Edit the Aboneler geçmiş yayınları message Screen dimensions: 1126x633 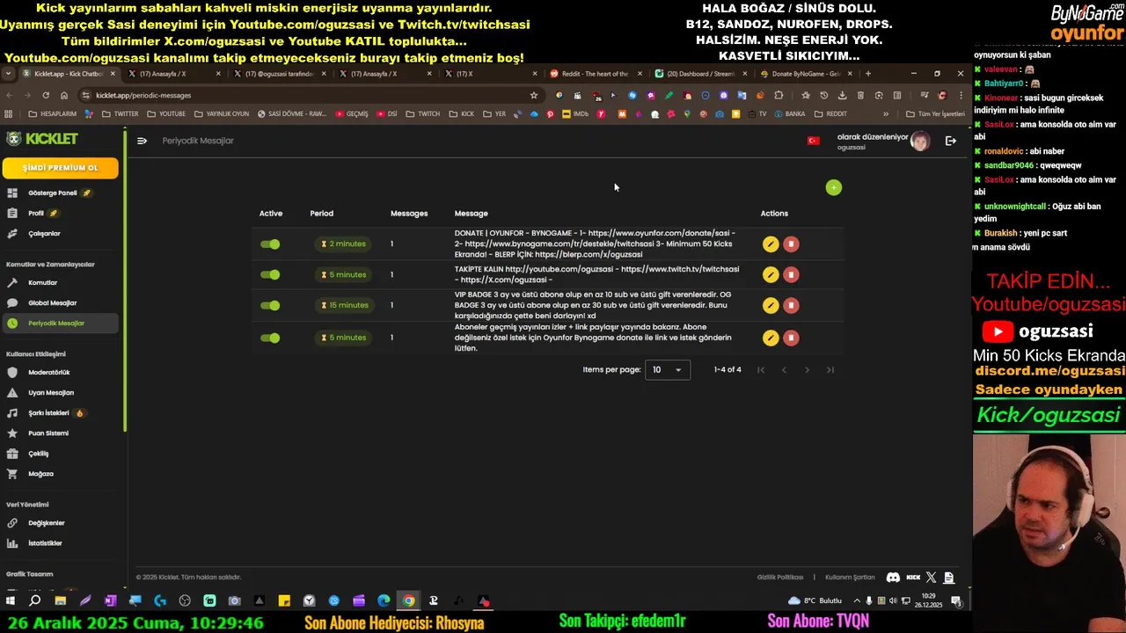click(x=771, y=338)
